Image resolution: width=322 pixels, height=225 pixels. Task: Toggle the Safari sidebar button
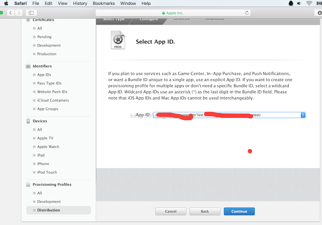pyautogui.click(x=31, y=13)
